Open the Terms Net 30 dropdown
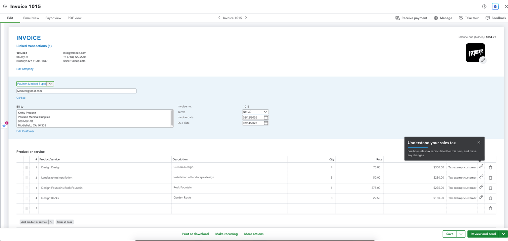 [x=265, y=112]
